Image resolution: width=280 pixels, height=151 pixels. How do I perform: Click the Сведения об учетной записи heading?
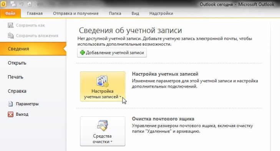130,30
